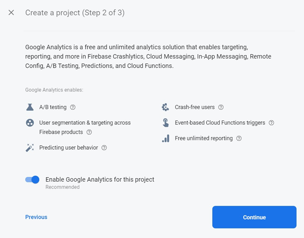
Task: Click the Cloud Functions triggers touch icon
Action: 165,123
